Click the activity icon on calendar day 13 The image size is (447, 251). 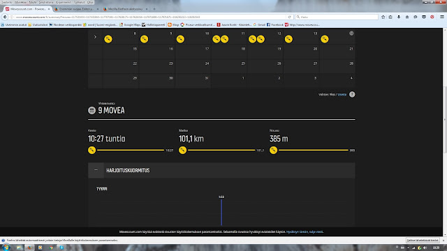(x=288, y=39)
